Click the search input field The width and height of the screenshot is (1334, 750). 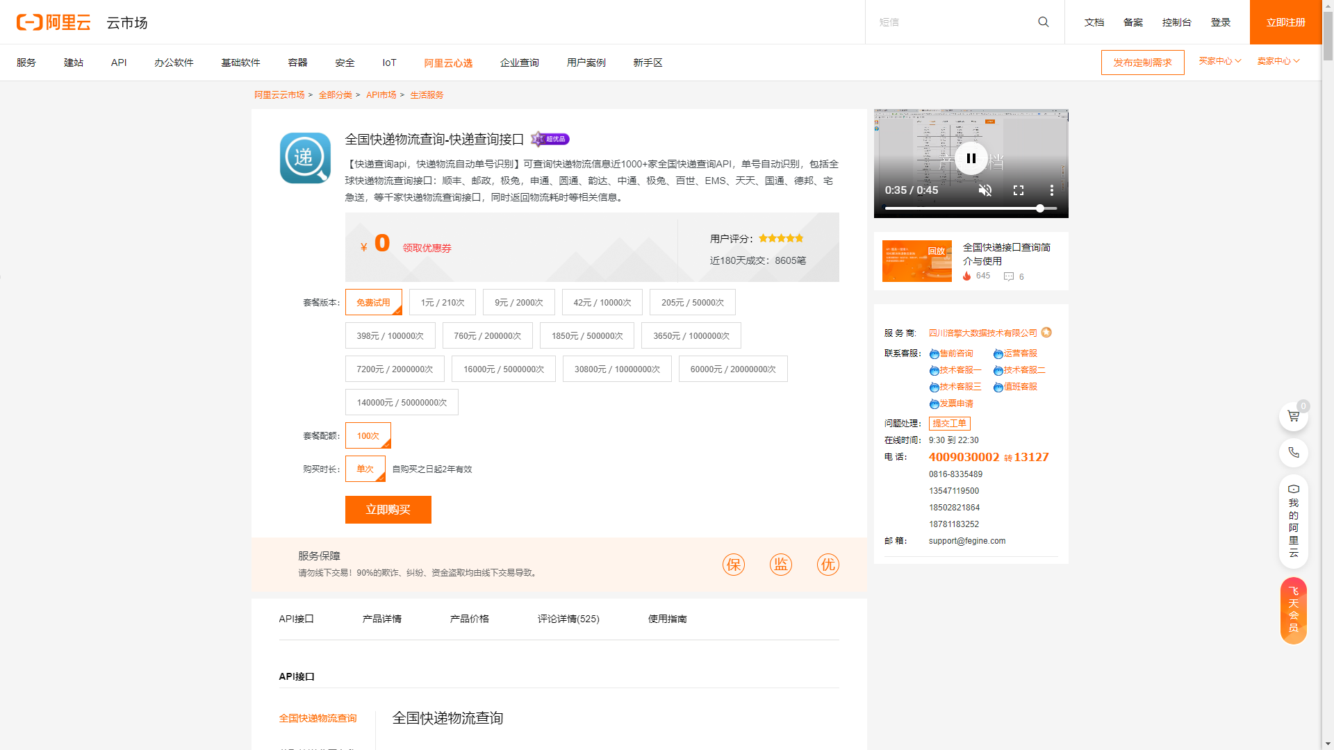pyautogui.click(x=951, y=22)
